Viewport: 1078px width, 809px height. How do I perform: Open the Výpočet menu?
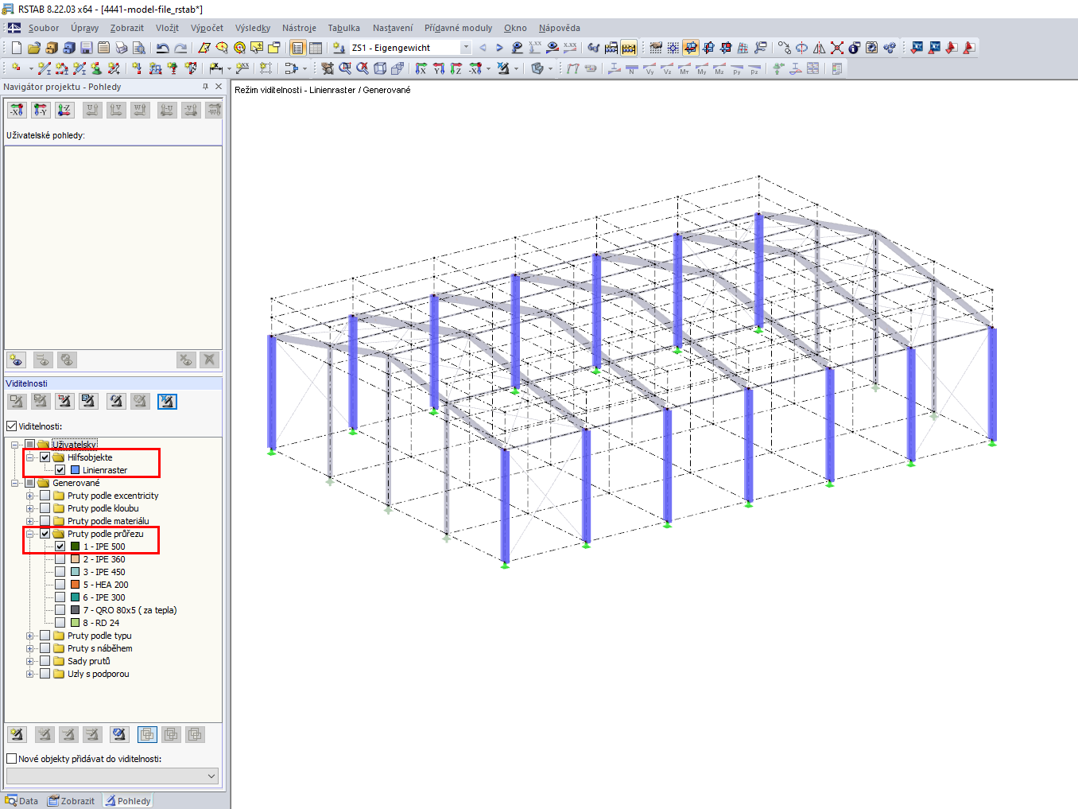[207, 28]
